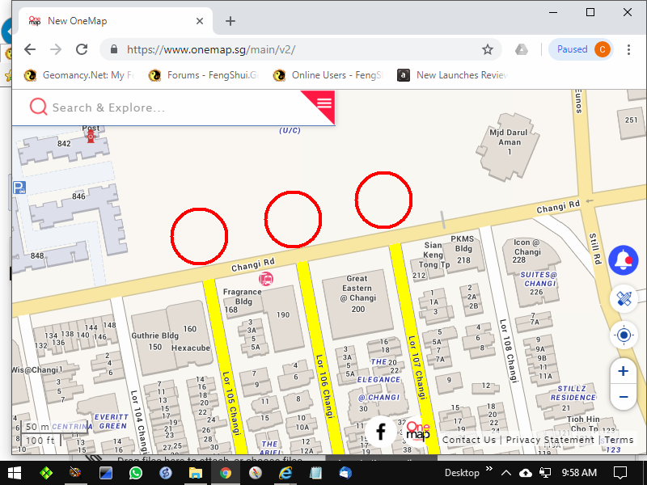The image size is (647, 485).
Task: Click the Facebook icon on map
Action: (x=381, y=432)
